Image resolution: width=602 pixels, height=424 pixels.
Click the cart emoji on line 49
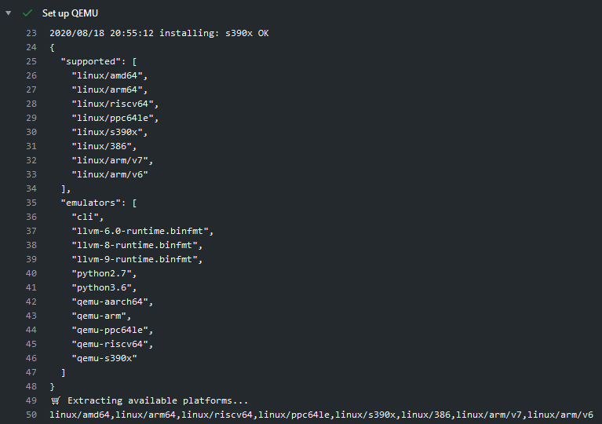[x=55, y=400]
